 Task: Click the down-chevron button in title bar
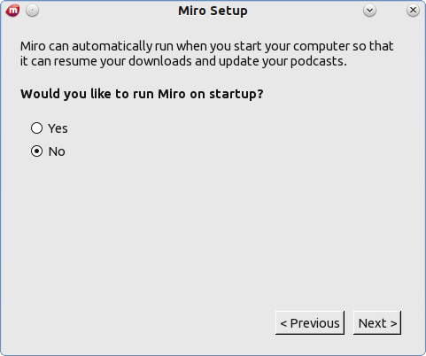pyautogui.click(x=369, y=11)
